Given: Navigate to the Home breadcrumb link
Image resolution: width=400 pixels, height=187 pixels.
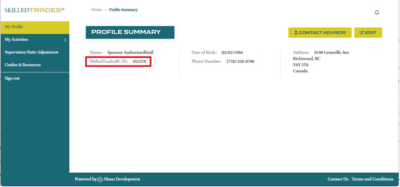Looking at the screenshot, I should pos(96,10).
